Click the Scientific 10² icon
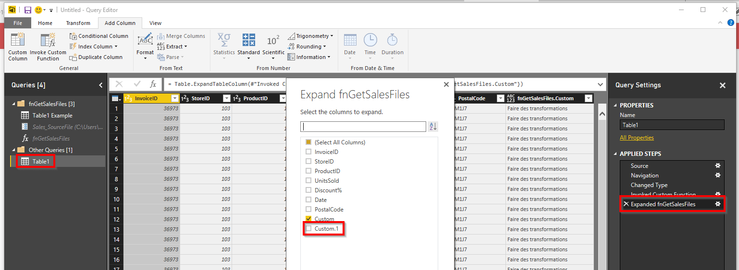The width and height of the screenshot is (739, 270). 273,41
